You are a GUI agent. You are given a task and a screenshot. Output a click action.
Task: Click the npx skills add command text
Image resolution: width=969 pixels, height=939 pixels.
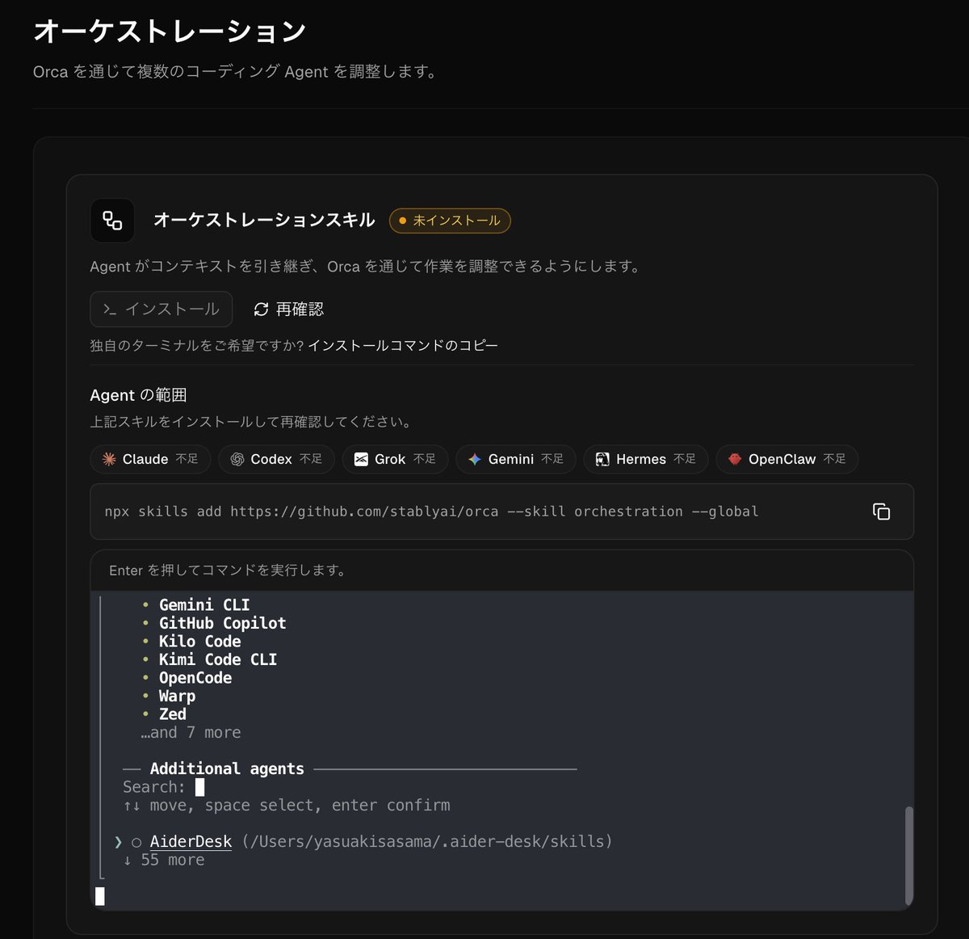click(x=431, y=512)
